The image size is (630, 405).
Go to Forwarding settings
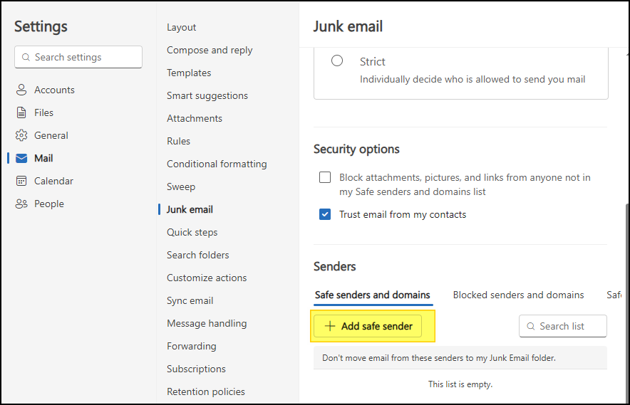[x=191, y=346]
